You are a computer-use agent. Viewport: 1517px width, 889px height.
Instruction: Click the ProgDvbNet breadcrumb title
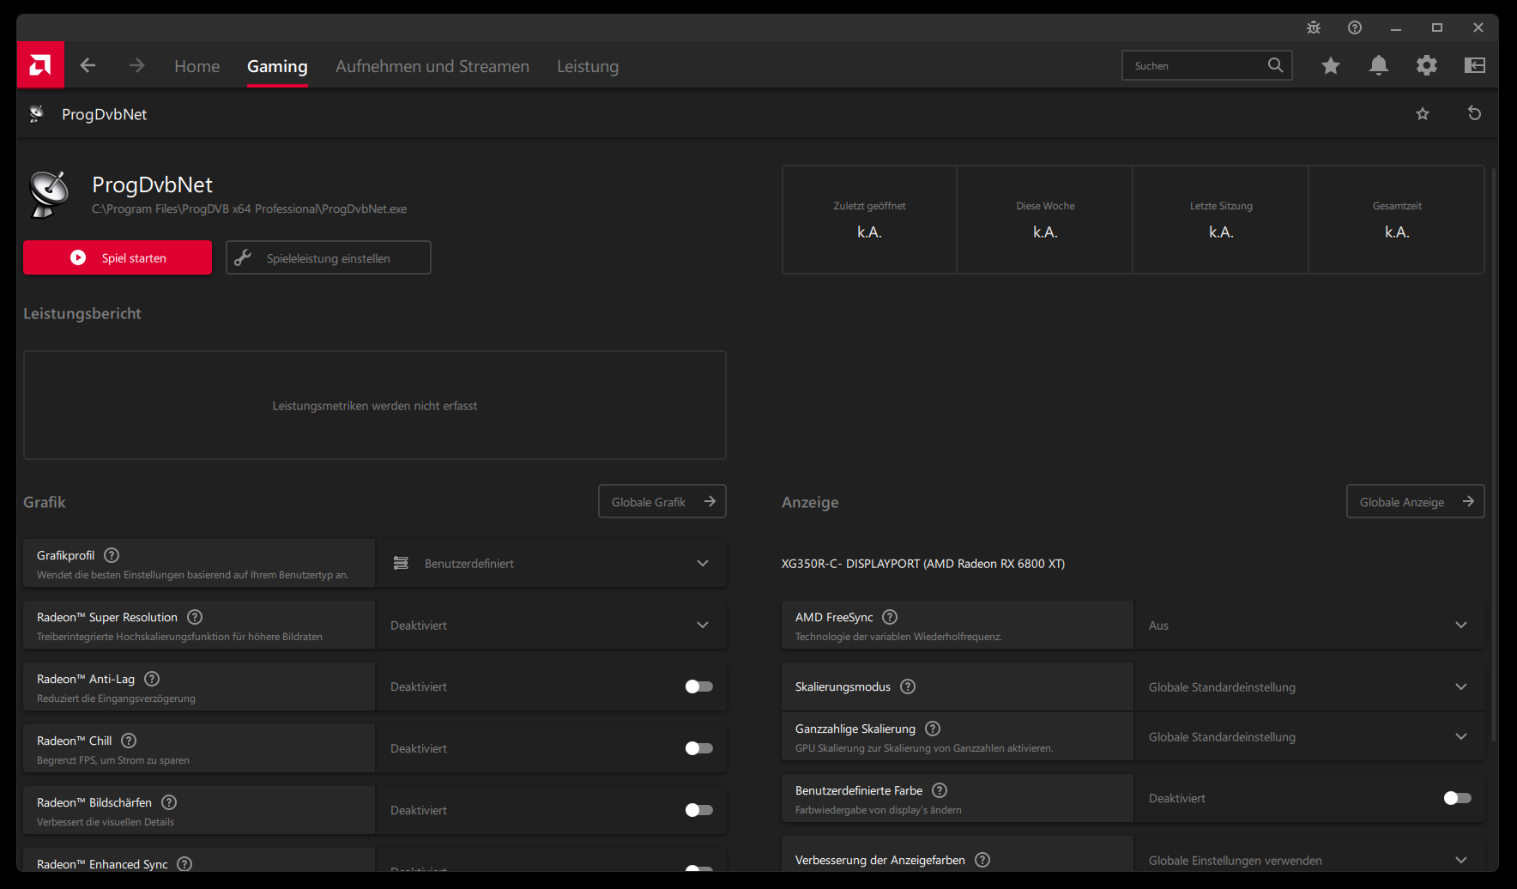click(105, 114)
